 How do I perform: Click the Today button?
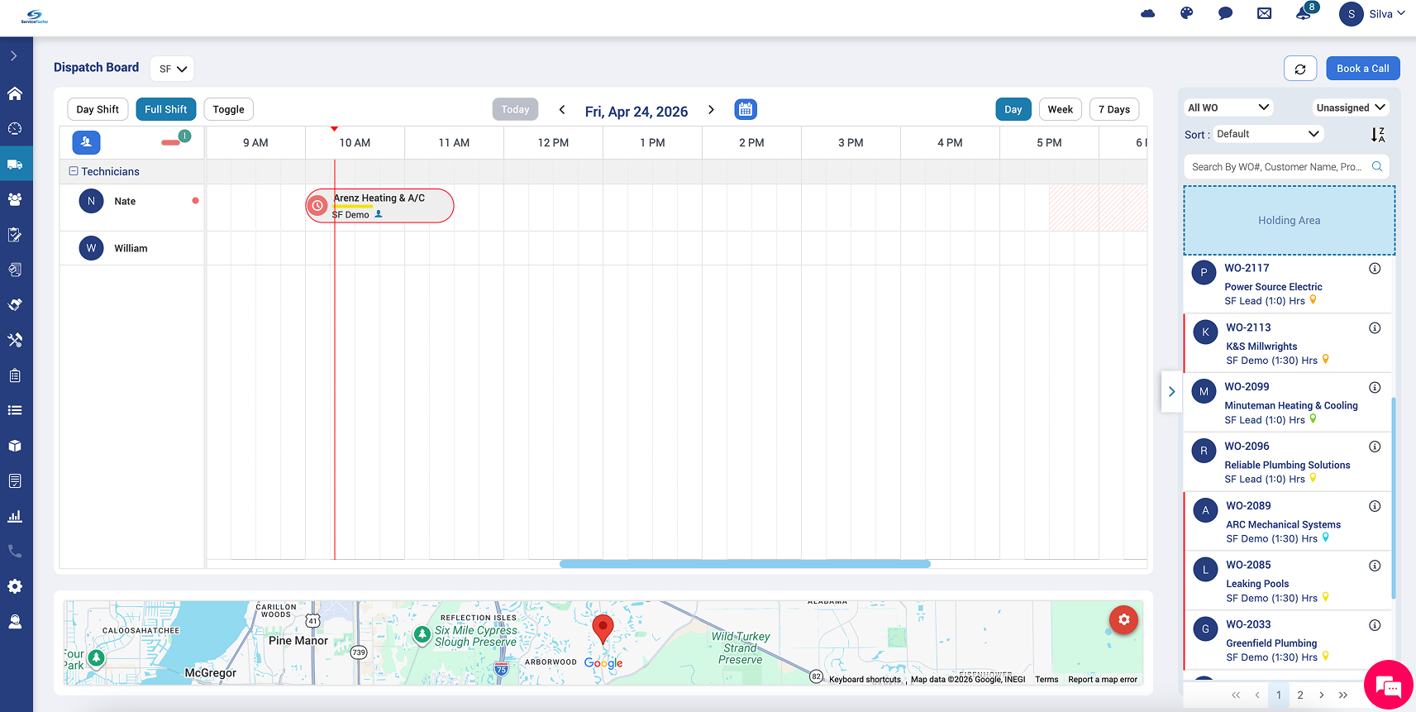515,109
